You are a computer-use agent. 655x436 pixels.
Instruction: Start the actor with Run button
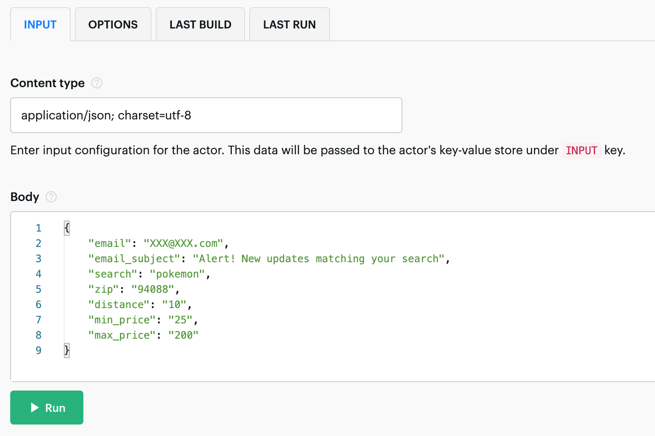click(47, 408)
